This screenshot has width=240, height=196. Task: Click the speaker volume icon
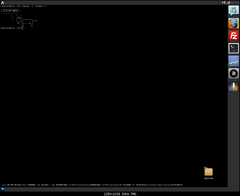pos(224,2)
